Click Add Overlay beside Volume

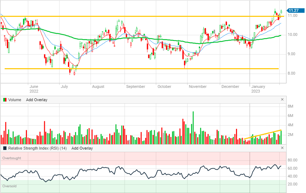coord(37,100)
